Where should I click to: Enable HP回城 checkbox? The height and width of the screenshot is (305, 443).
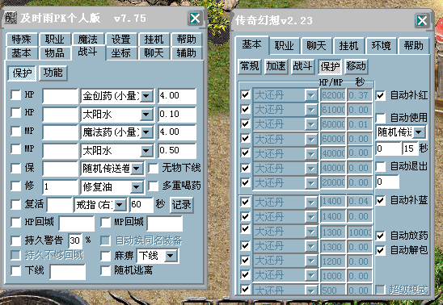coord(16,223)
